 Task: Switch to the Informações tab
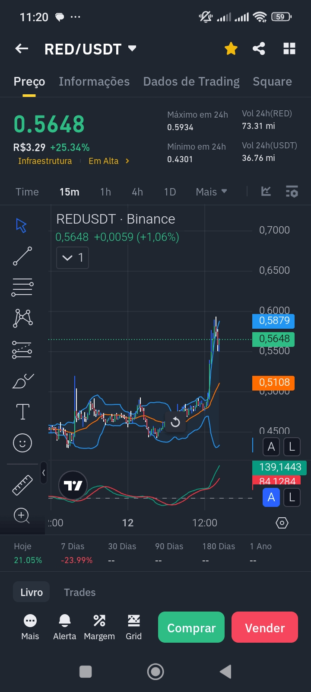(94, 81)
